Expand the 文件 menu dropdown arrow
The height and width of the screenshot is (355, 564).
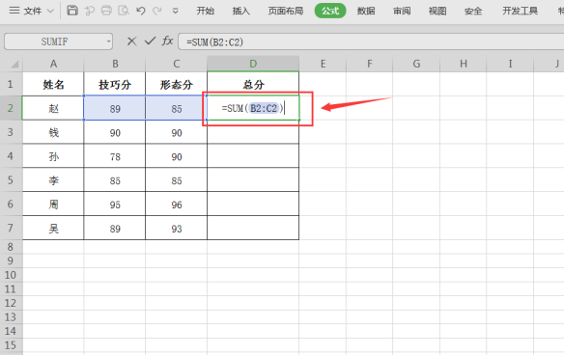(x=51, y=12)
